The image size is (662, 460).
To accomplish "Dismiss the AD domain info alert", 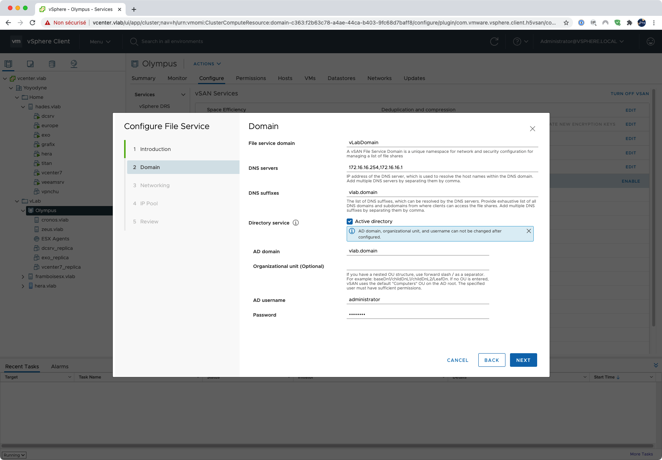I will click(529, 231).
